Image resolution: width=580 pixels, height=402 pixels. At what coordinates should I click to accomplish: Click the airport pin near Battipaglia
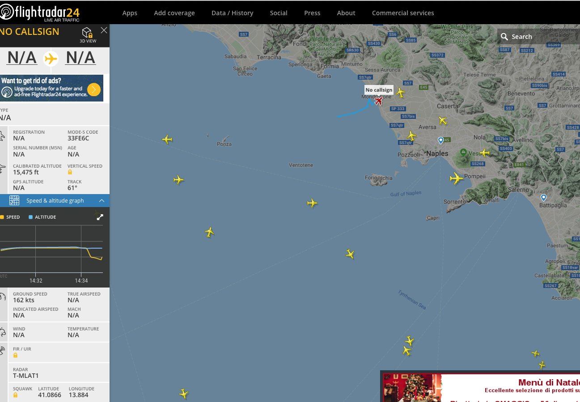point(543,197)
